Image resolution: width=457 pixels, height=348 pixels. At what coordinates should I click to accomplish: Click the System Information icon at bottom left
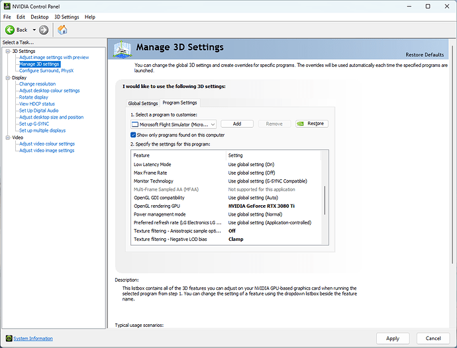coord(7,338)
